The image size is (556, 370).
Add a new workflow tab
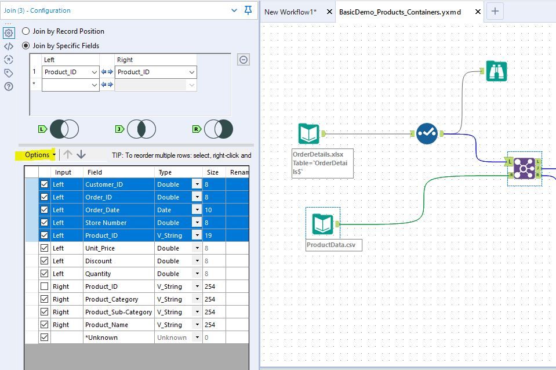(x=495, y=11)
